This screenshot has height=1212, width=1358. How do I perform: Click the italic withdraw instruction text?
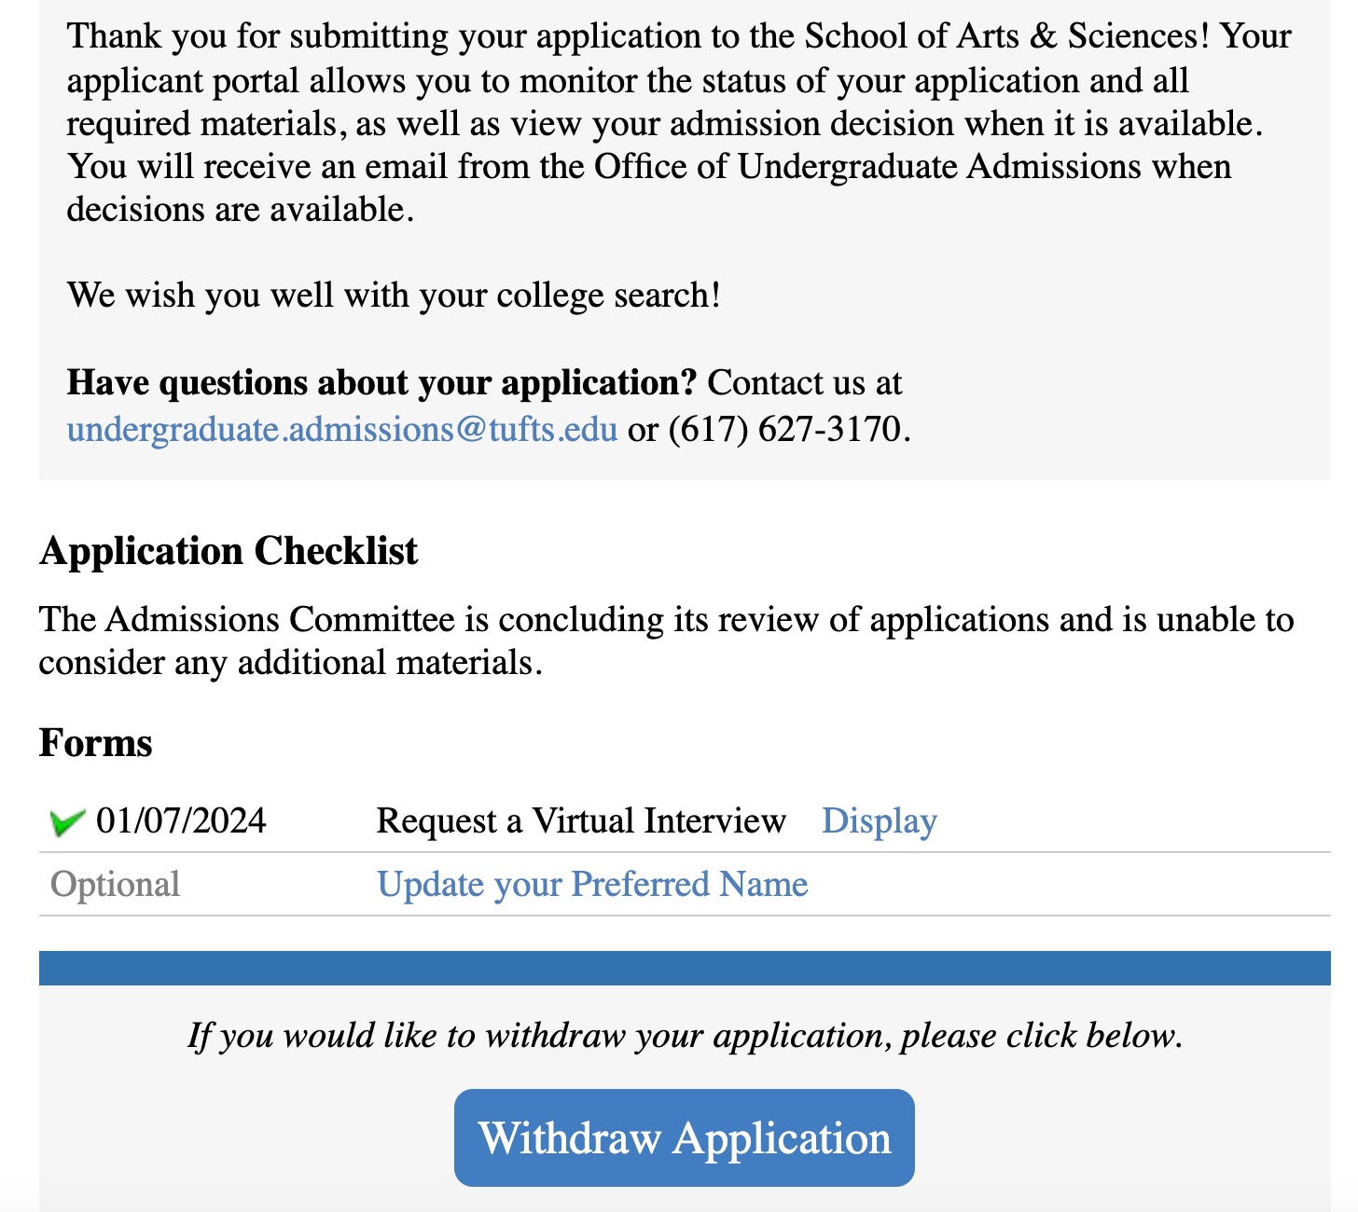pos(685,1036)
